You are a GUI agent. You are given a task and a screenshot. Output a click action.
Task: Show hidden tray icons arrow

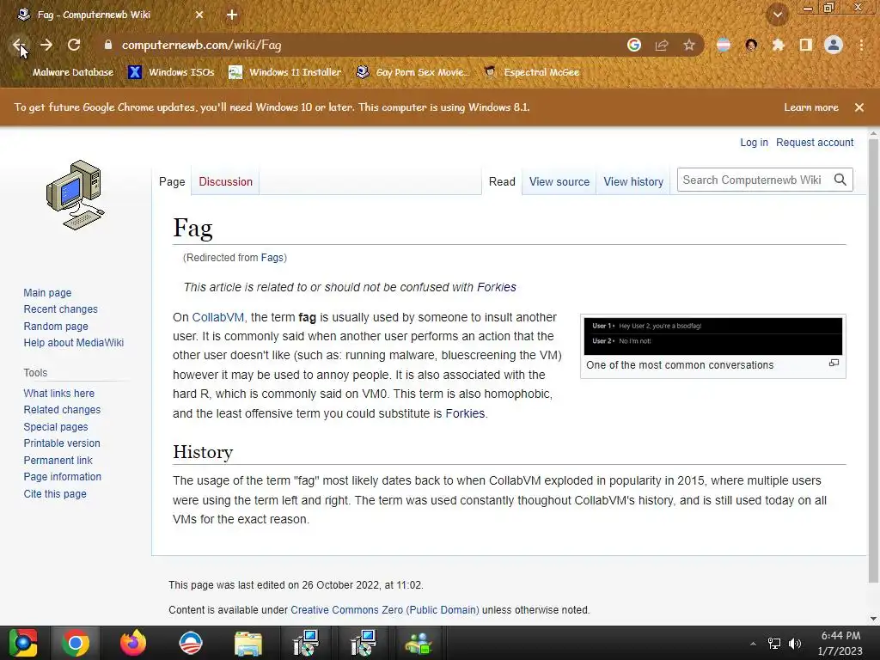tap(753, 644)
